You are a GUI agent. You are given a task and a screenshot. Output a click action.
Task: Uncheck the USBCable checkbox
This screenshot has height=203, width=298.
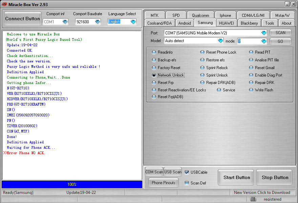point(187,172)
